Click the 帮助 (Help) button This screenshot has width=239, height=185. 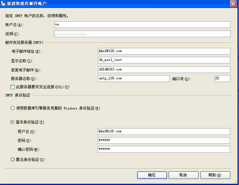[215, 175]
